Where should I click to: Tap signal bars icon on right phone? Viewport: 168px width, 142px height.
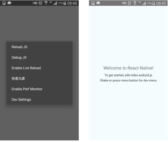(144, 3)
